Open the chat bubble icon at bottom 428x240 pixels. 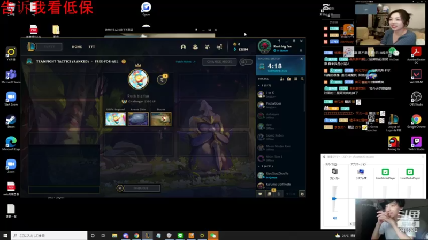point(260,194)
